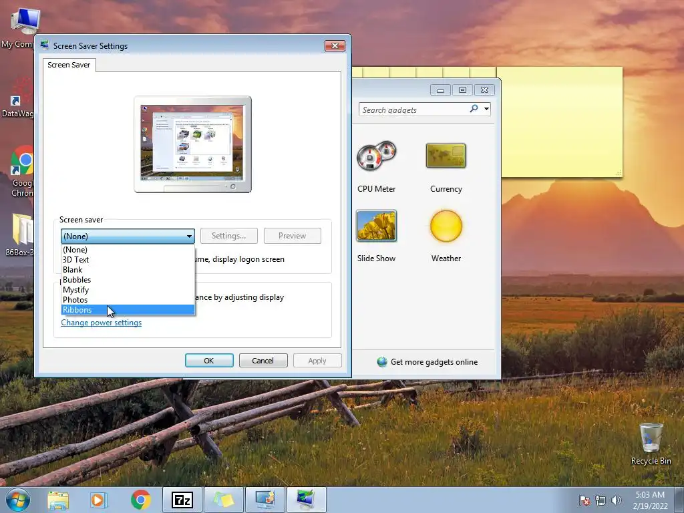Cancel the Screen Saver Settings dialog
Image resolution: width=684 pixels, height=513 pixels.
pos(263,361)
